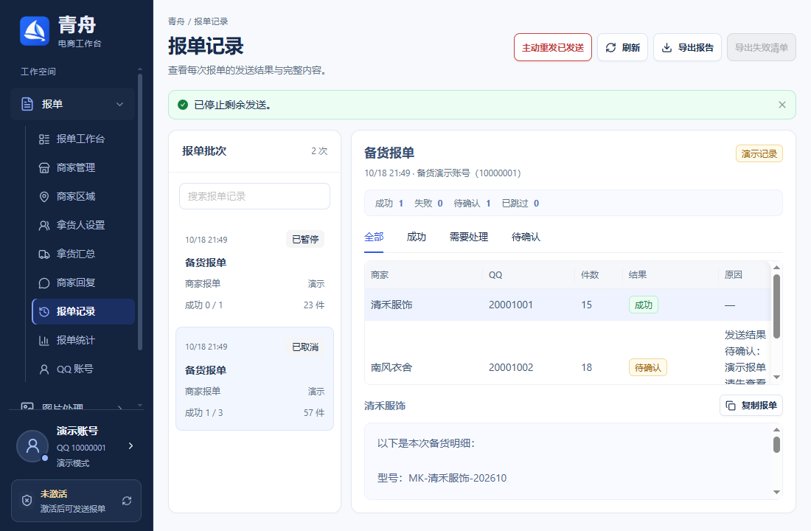Click the 演示记录 badge
This screenshot has width=811, height=531.
point(759,153)
